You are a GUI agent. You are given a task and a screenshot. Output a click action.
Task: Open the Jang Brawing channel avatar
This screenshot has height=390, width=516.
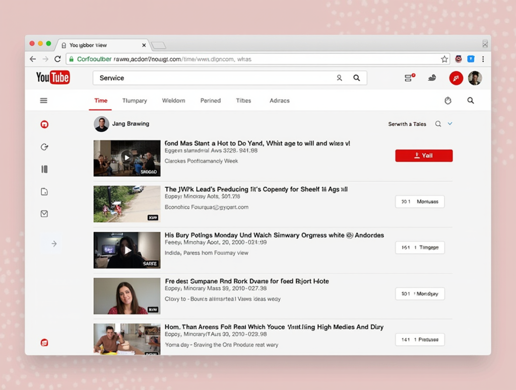[101, 124]
